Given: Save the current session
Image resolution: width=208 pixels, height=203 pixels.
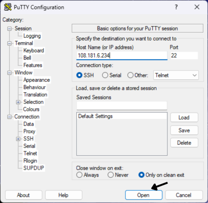Looking at the screenshot, I should pyautogui.click(x=184, y=130).
